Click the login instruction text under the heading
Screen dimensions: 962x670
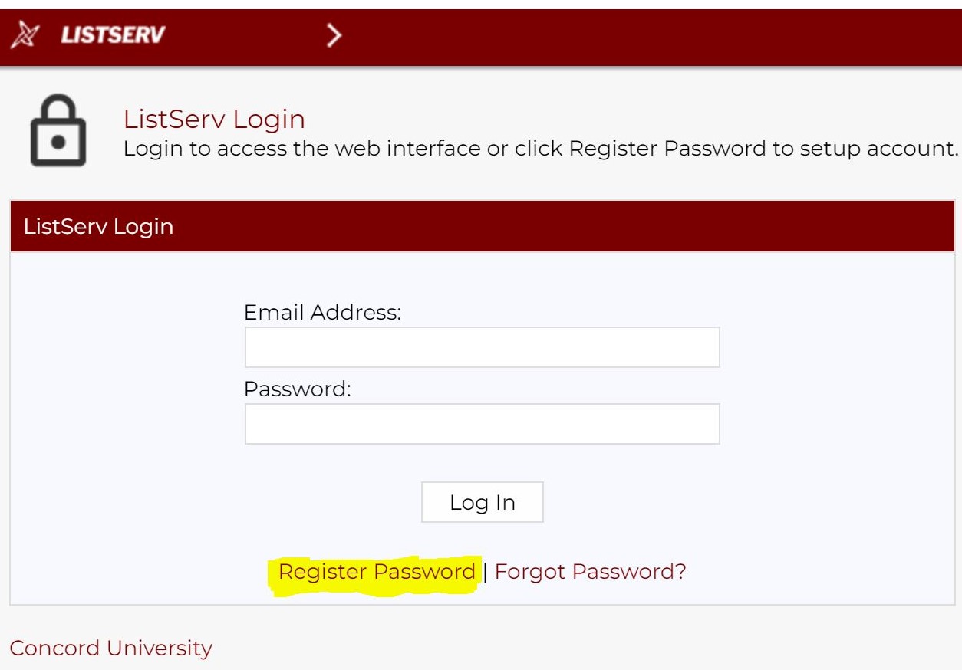coord(541,148)
